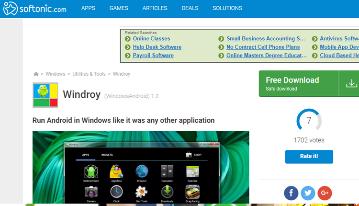Open the APPS menu
359x206 pixels.
tap(88, 8)
